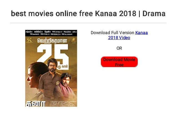Click the large white 25 on the poster
The height and width of the screenshot is (133, 177).
[53, 54]
